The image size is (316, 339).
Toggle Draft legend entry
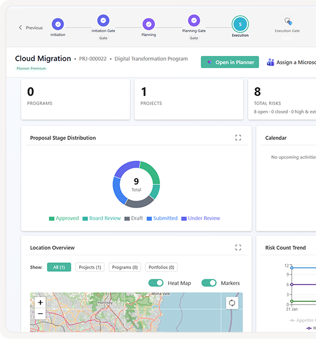[134, 218]
